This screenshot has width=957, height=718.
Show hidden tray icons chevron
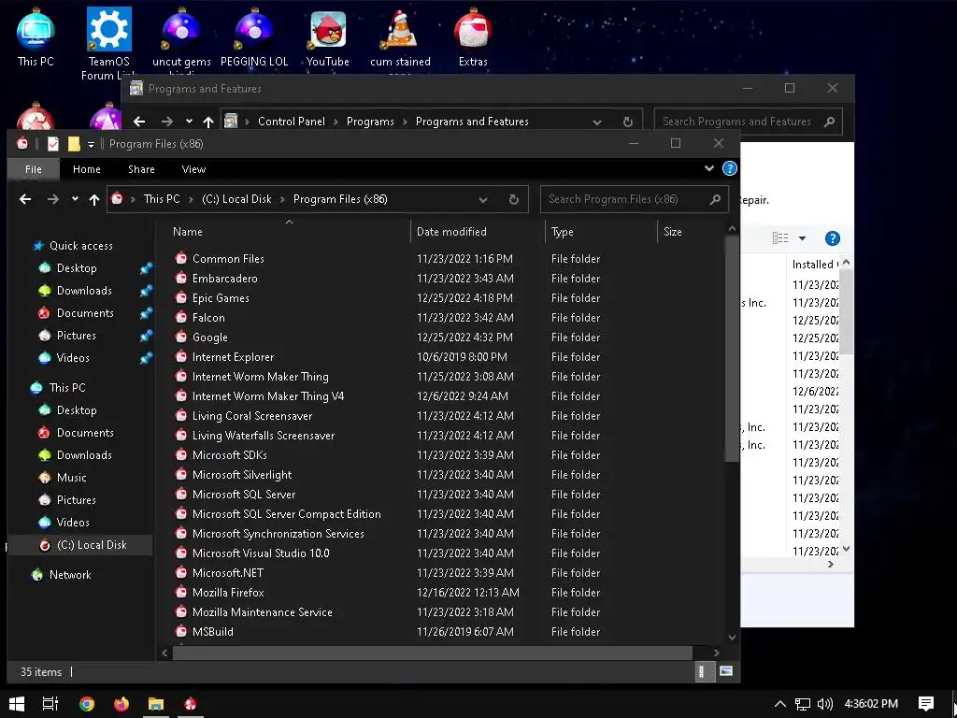pyautogui.click(x=780, y=703)
